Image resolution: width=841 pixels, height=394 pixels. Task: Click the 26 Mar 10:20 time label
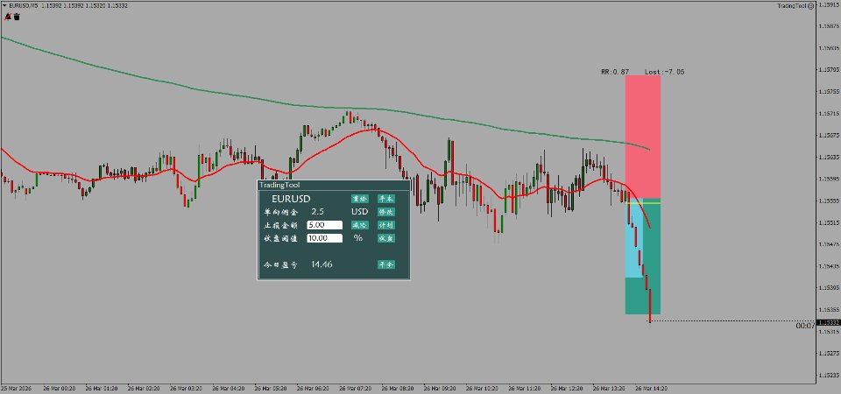tap(482, 388)
